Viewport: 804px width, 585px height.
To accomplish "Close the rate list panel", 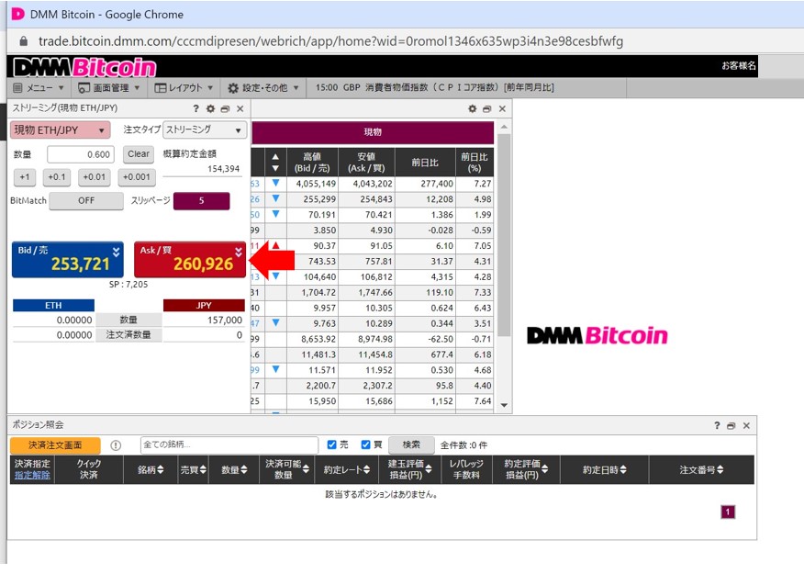I will click(503, 108).
